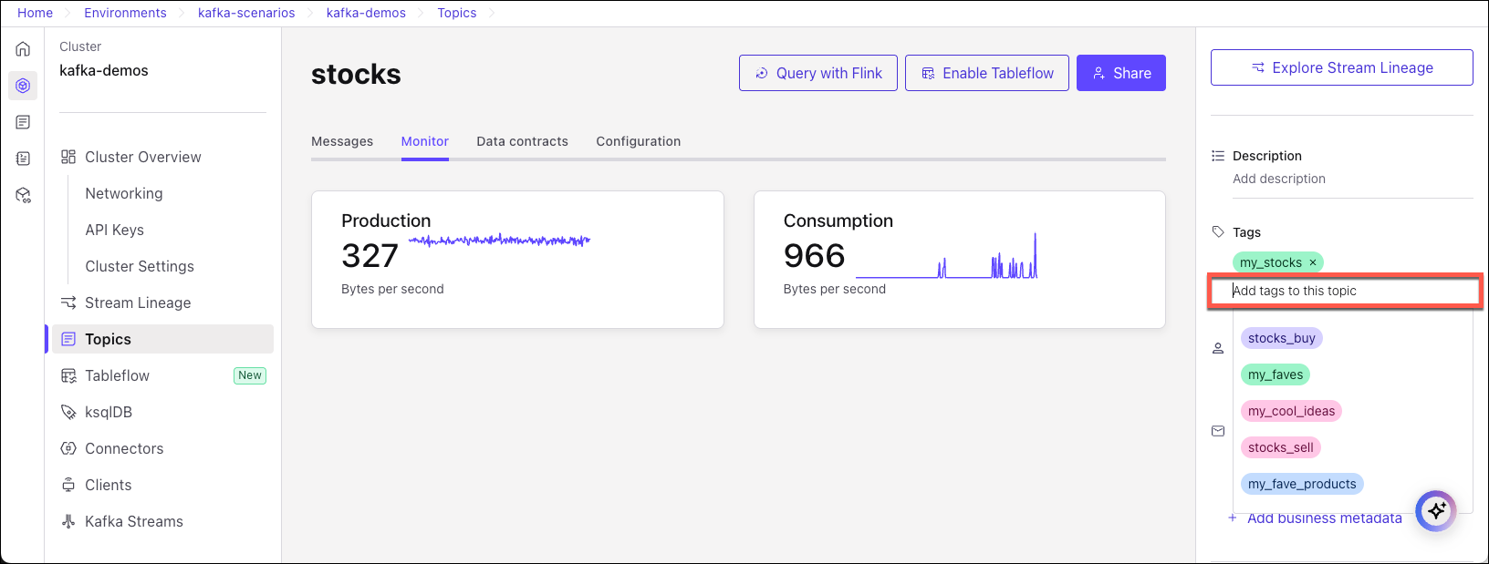Screen dimensions: 1489x564
Task: Remove the my_stocks tag with its x
Action: coord(1313,262)
